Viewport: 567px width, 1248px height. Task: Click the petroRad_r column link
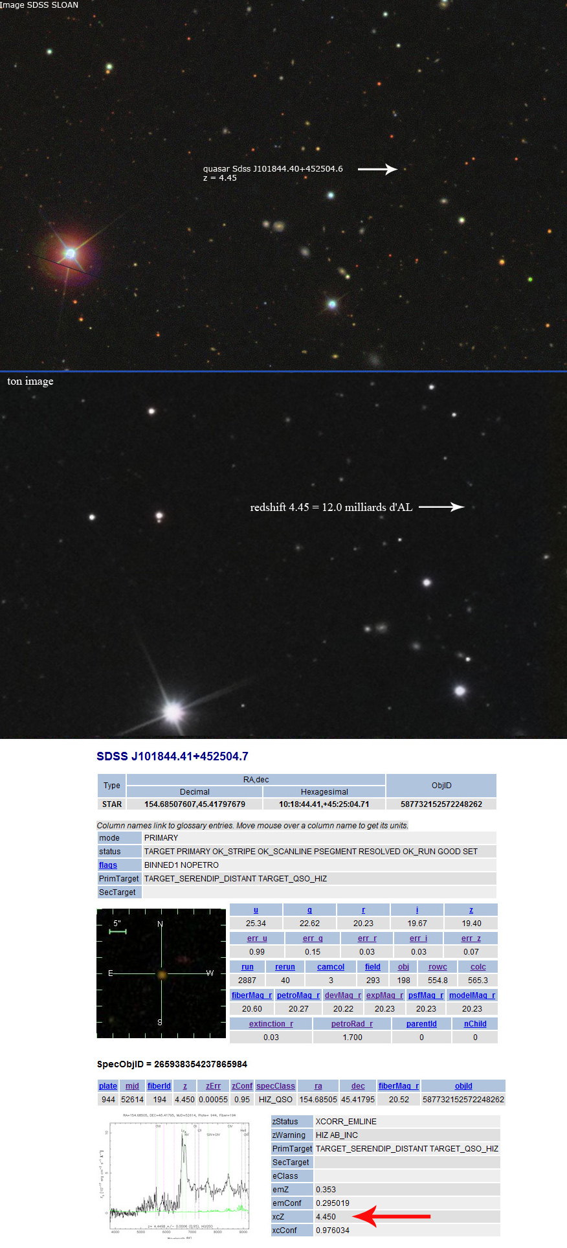tap(352, 1024)
